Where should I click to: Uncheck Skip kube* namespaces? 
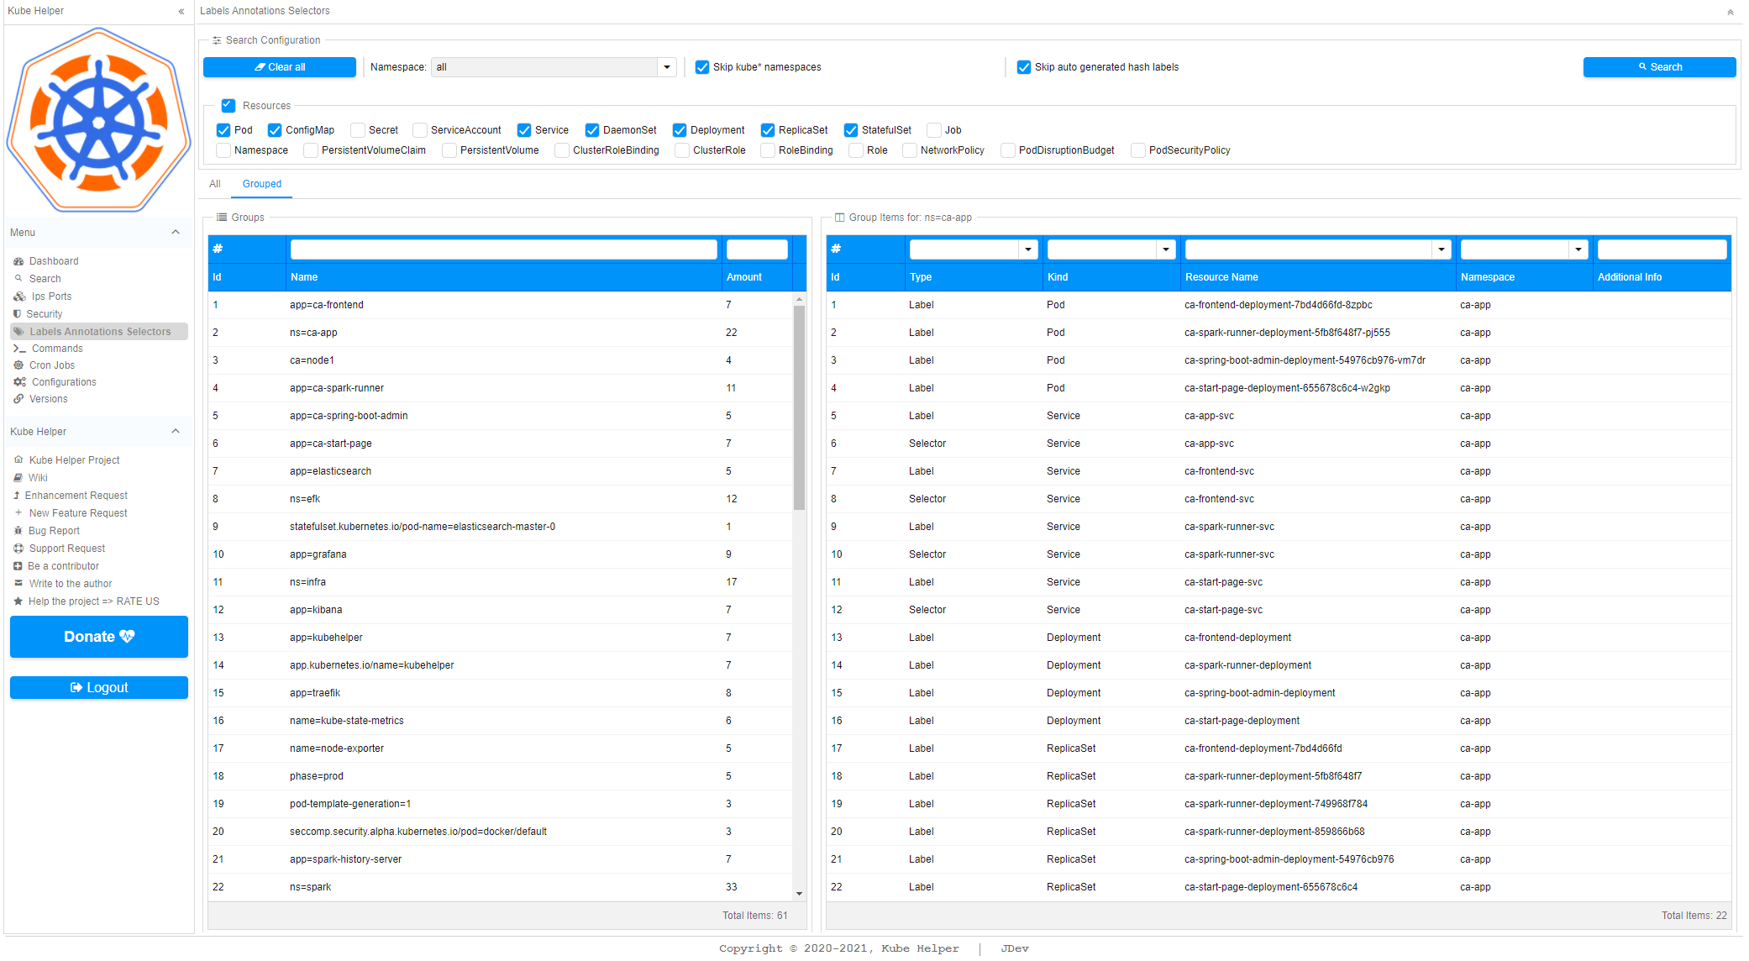[x=702, y=67]
